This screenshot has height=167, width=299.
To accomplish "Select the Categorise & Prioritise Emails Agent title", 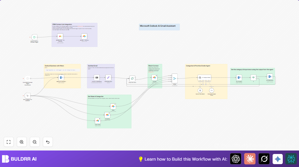I will click(x=198, y=66).
